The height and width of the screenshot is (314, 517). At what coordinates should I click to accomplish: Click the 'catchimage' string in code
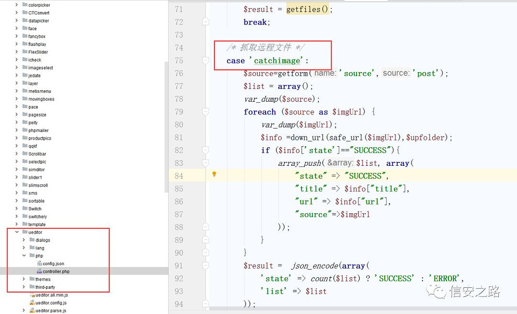click(278, 61)
